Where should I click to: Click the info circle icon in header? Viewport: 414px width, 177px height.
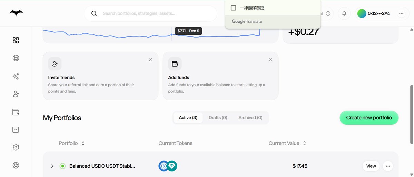(328, 13)
